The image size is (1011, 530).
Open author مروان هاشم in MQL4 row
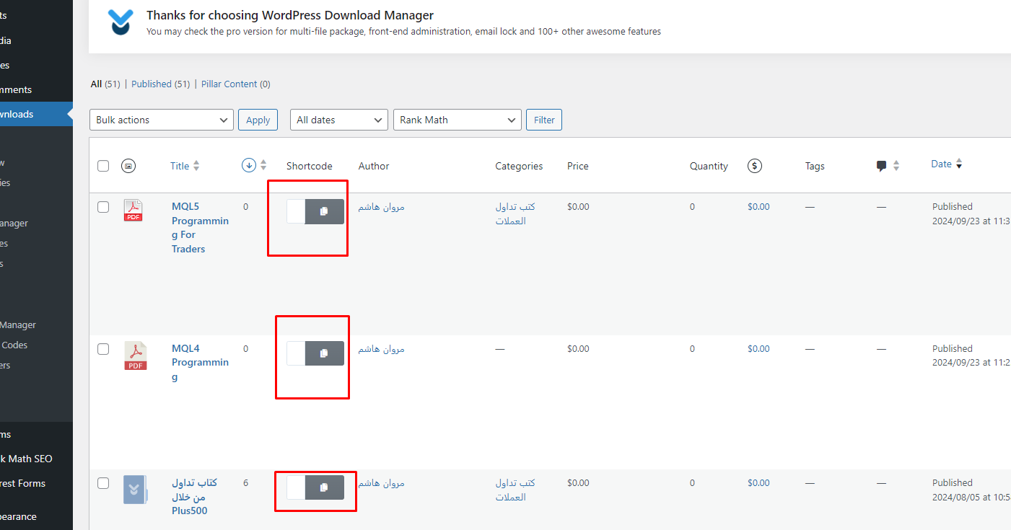pyautogui.click(x=382, y=349)
